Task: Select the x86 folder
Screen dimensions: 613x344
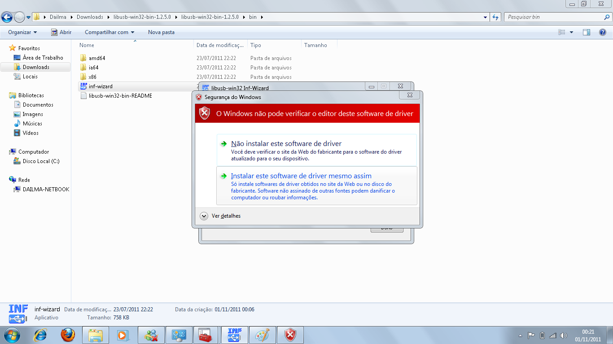Action: (92, 77)
